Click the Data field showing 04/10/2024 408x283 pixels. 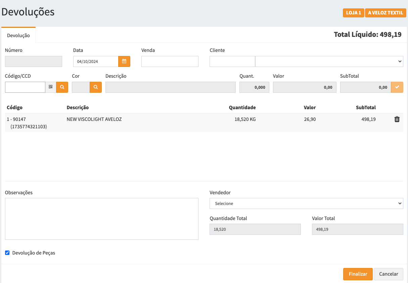pos(96,62)
